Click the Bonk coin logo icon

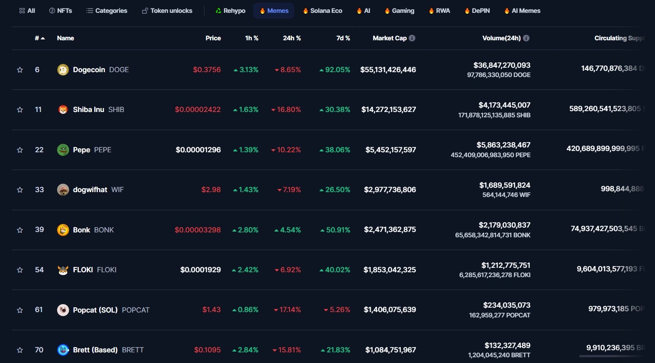pyautogui.click(x=63, y=230)
